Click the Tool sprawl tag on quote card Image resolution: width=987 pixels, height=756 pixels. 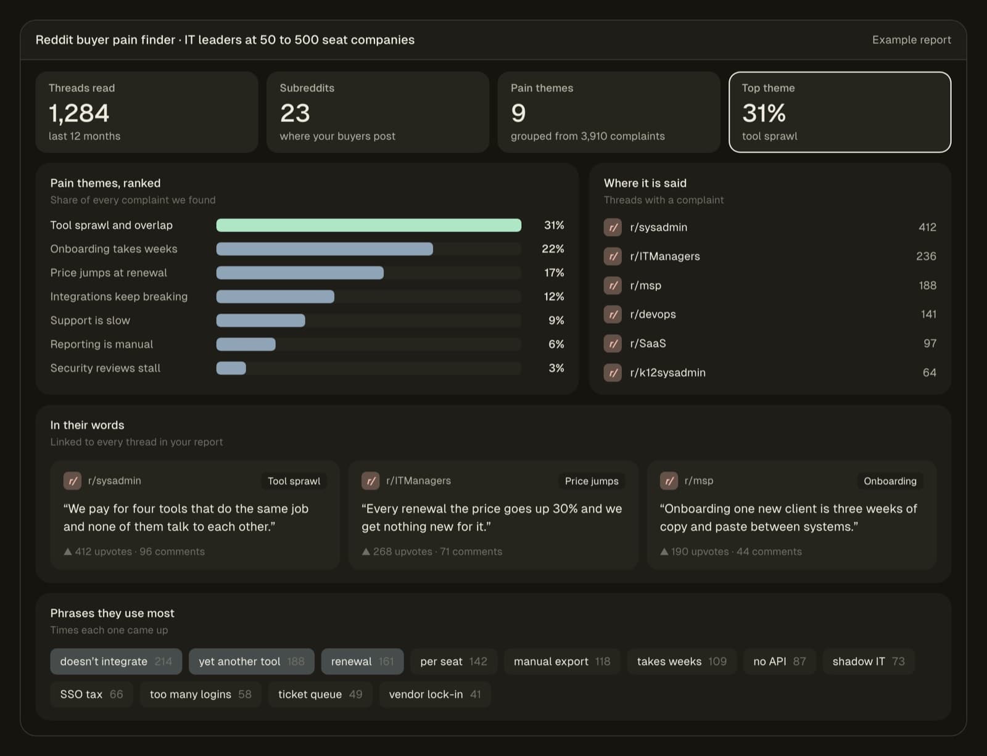pos(294,481)
